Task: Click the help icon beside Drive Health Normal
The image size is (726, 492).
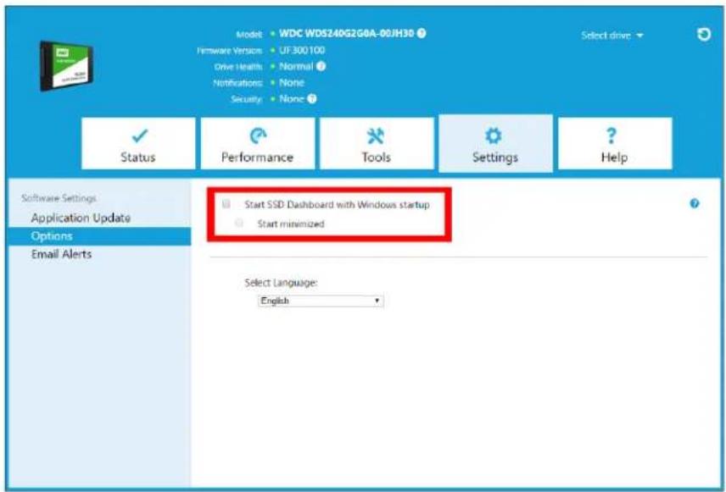Action: tap(321, 67)
